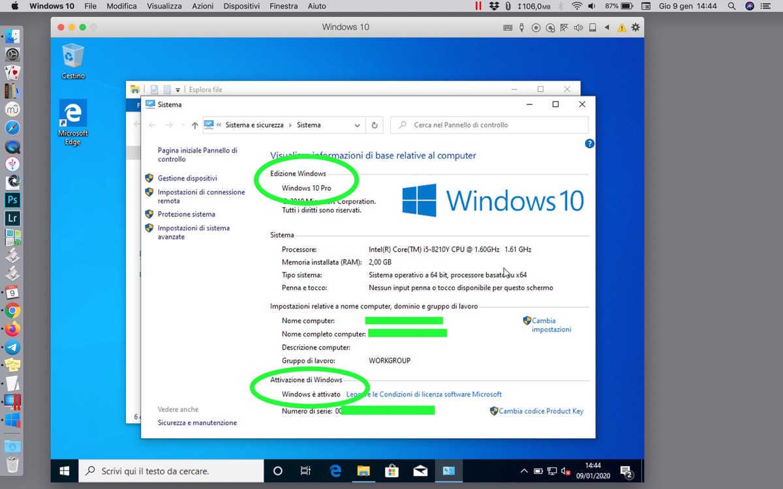
Task: Click the Dropbox icon in the menu bar
Action: click(x=495, y=6)
